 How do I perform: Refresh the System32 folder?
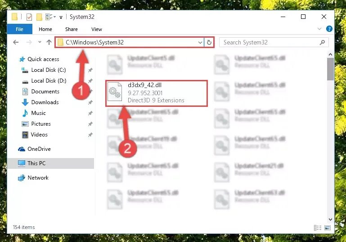click(x=209, y=42)
